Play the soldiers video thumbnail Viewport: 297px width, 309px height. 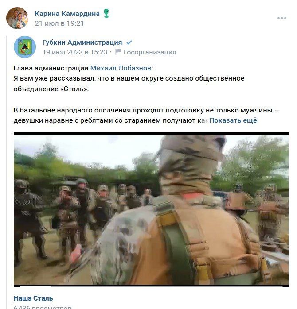tap(151, 210)
